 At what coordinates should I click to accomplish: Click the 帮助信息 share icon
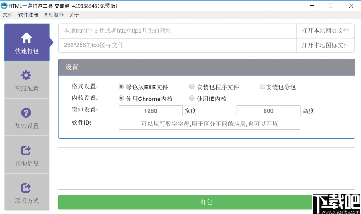click(27, 149)
